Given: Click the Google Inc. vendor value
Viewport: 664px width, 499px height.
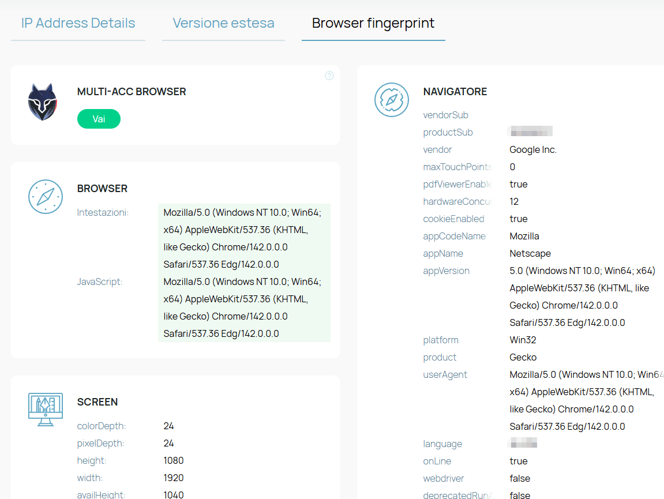Looking at the screenshot, I should (532, 149).
